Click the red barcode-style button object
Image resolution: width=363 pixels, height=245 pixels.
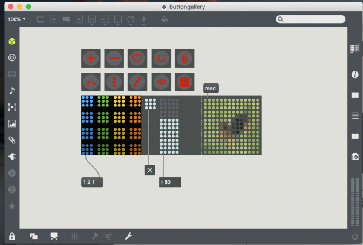pos(162,58)
